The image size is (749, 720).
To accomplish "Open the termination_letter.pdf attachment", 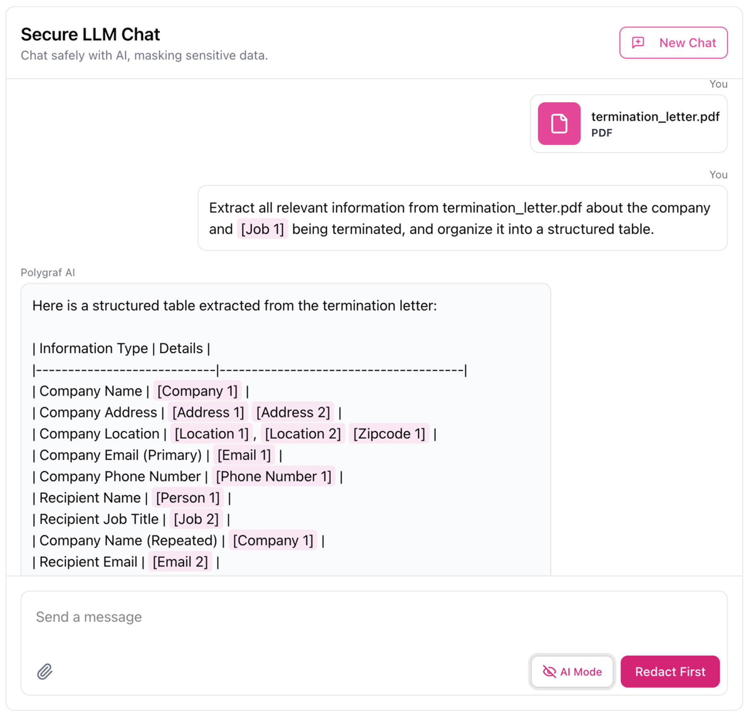I will (x=655, y=117).
